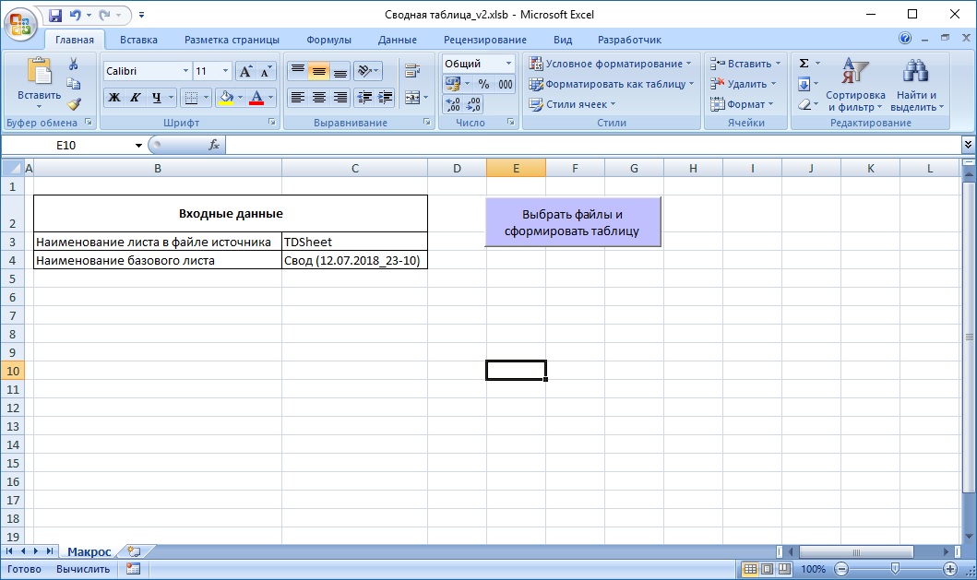Increase font size with large A
This screenshot has width=977, height=580.
click(245, 71)
